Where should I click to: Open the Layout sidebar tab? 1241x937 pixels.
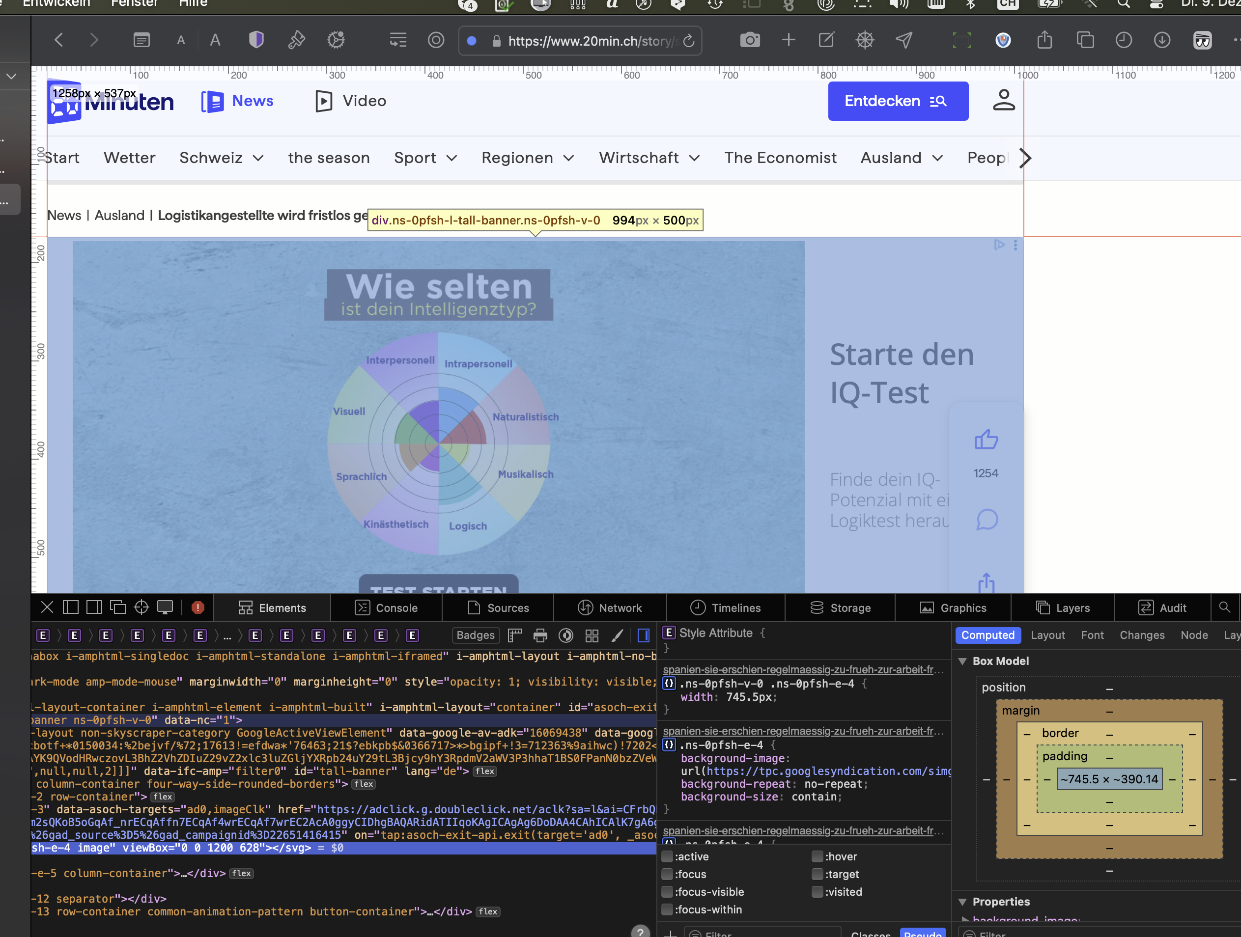tap(1047, 635)
